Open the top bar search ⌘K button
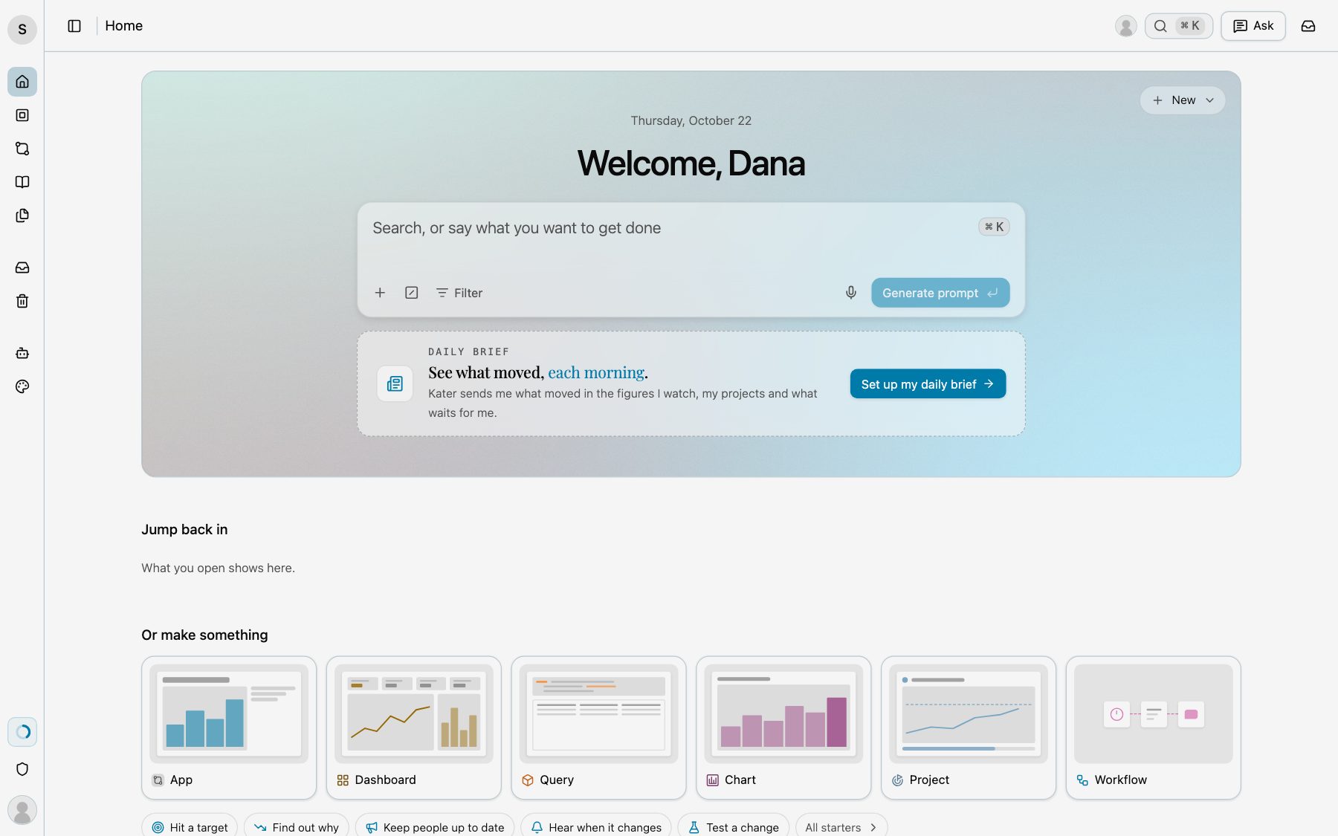This screenshot has width=1338, height=836. [x=1178, y=26]
